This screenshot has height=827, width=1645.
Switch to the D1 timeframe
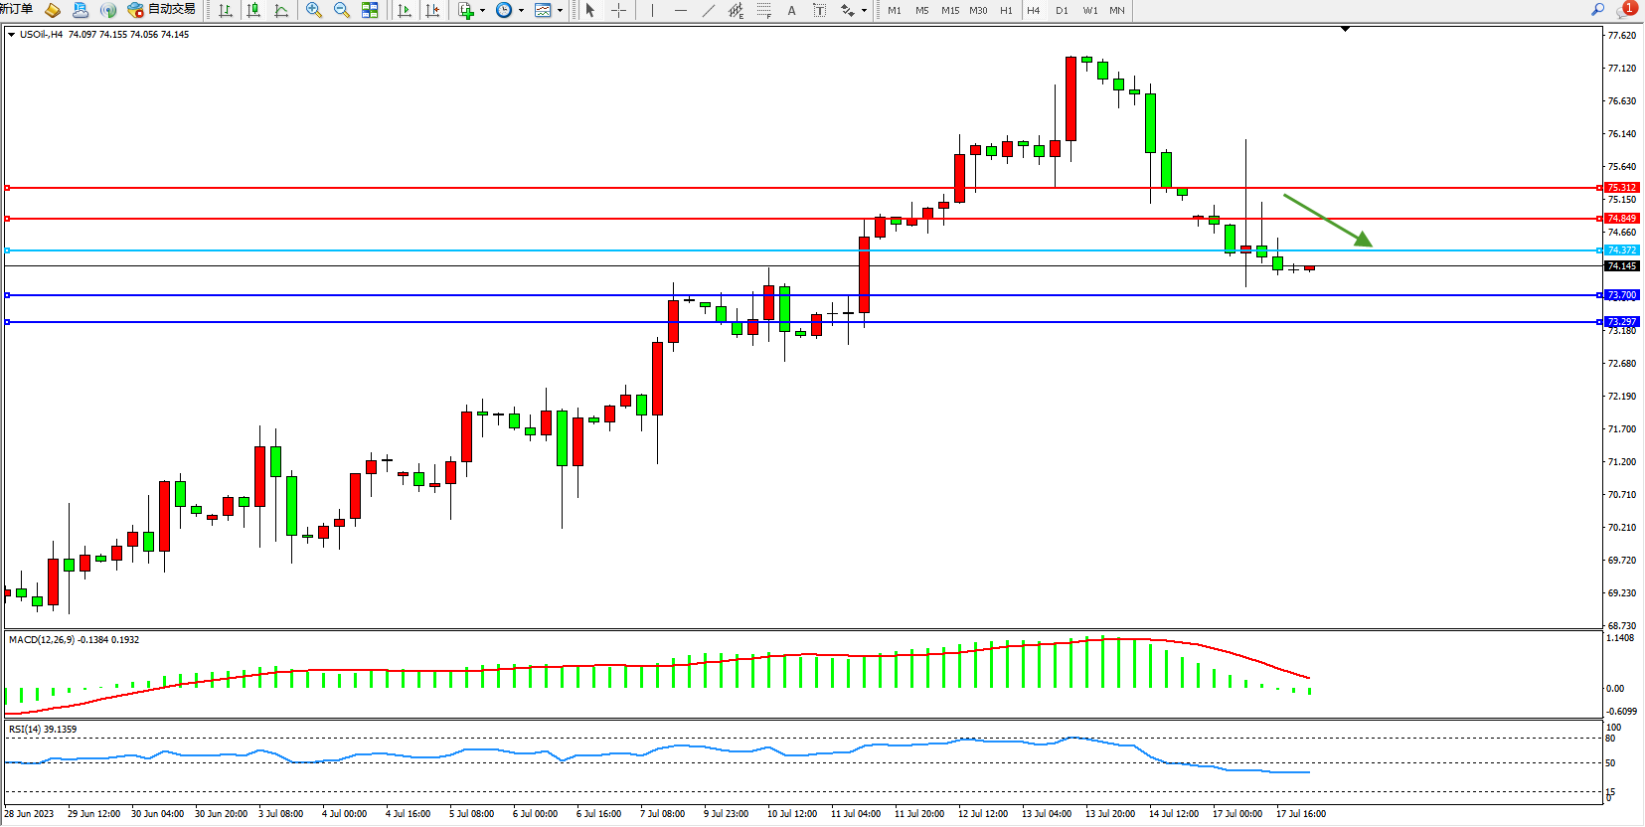pyautogui.click(x=1062, y=10)
